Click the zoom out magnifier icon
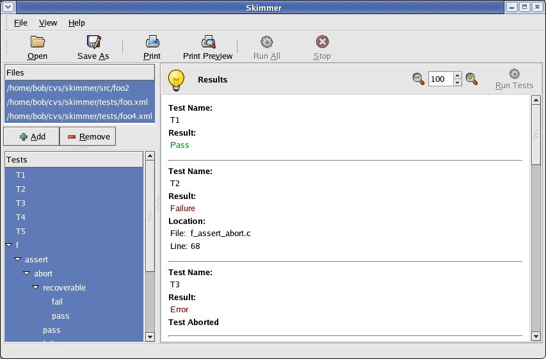Viewport: 546px width, 359px height. (418, 79)
